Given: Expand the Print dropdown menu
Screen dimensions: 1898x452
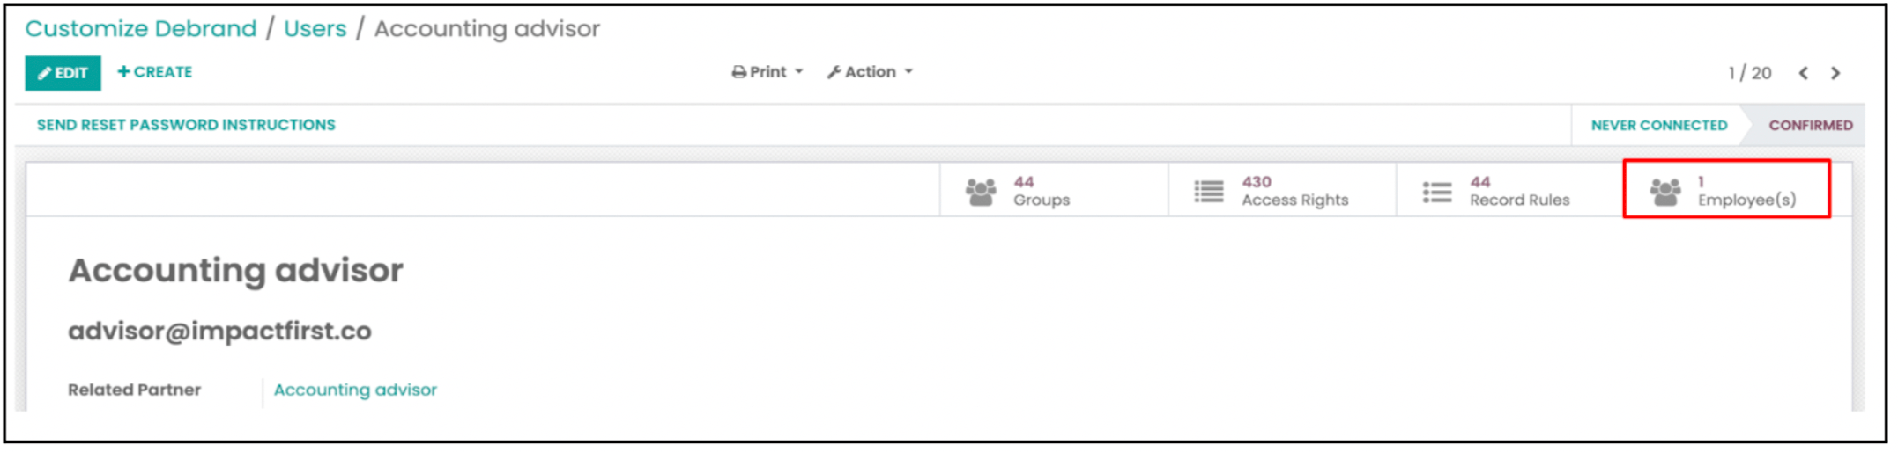Looking at the screenshot, I should (767, 72).
